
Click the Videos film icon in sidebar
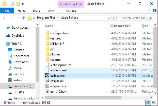click(10, 80)
